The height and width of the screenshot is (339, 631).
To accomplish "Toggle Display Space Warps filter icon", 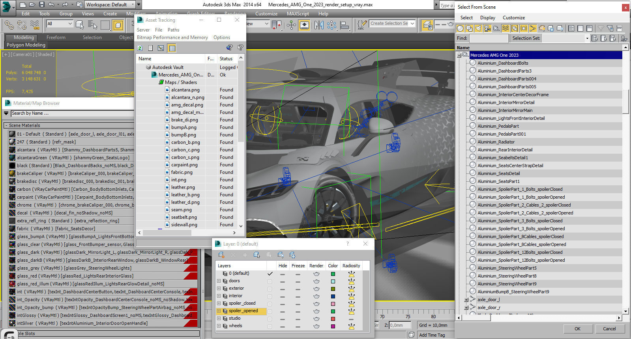I will tap(506, 28).
